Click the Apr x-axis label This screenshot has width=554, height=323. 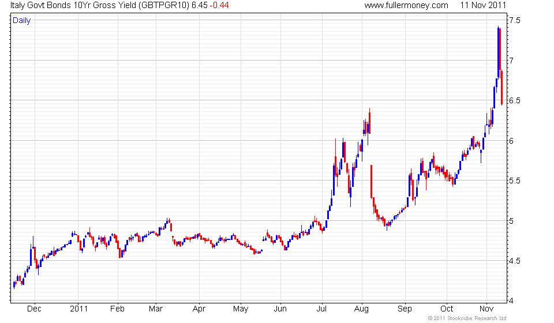coord(199,309)
